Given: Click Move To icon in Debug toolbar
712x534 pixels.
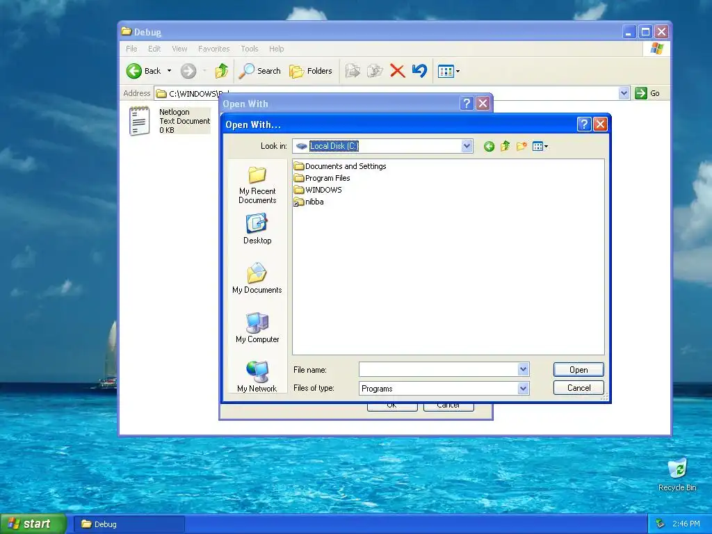Looking at the screenshot, I should (x=353, y=71).
